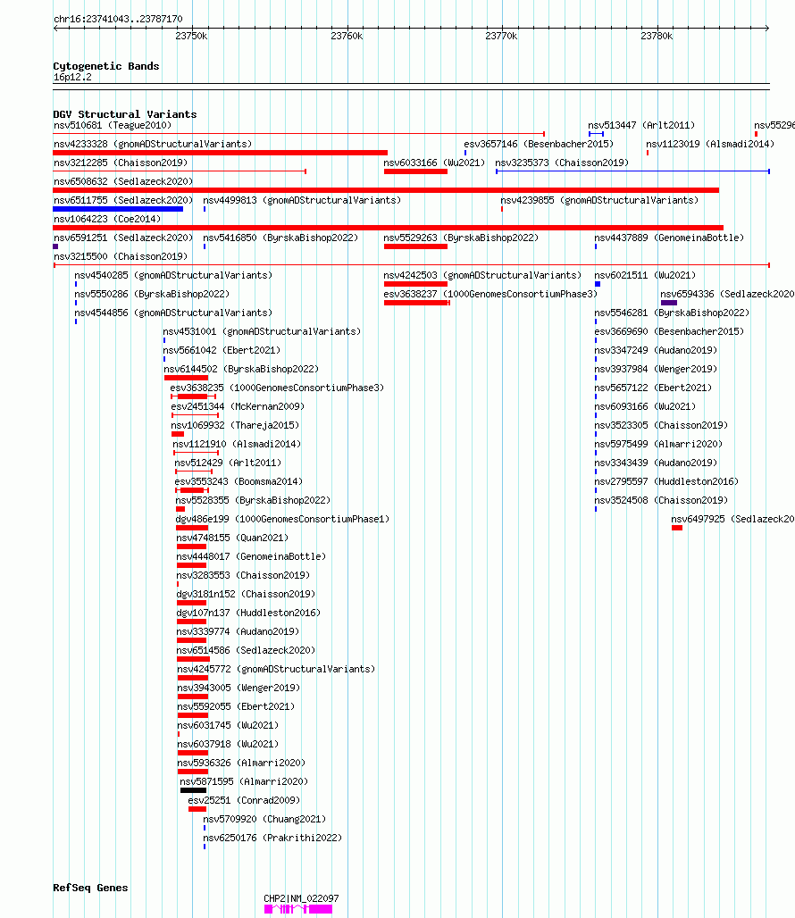Click nsv5709920 (Chuang2021) label

tap(264, 819)
